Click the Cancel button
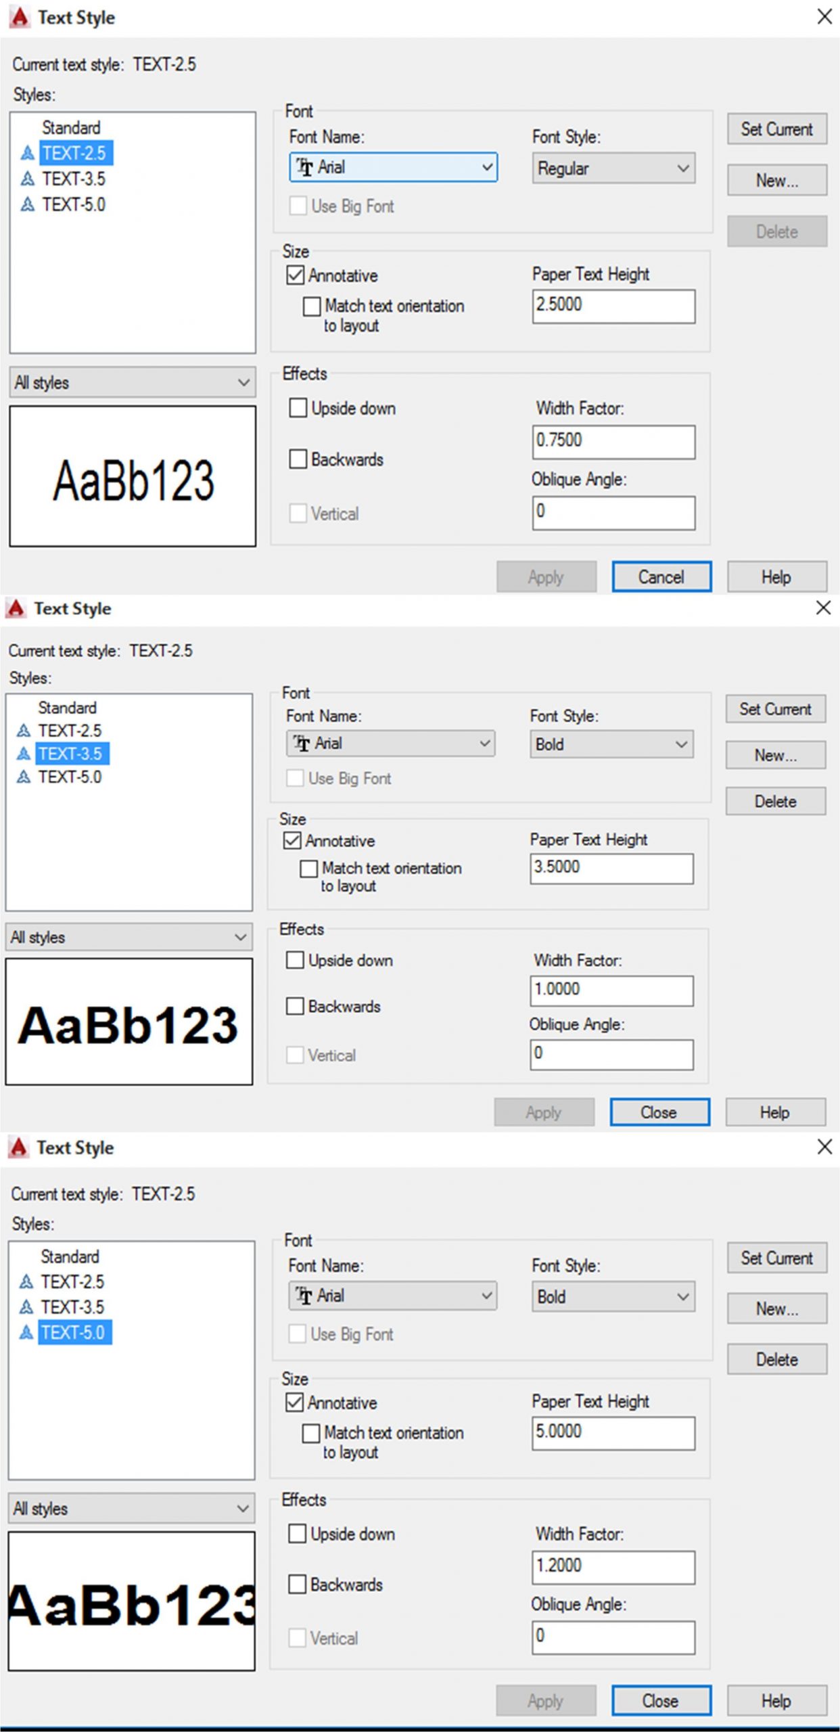Image resolution: width=840 pixels, height=1732 pixels. (661, 577)
